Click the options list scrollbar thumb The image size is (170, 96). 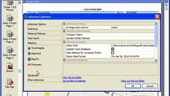(x=156, y=36)
